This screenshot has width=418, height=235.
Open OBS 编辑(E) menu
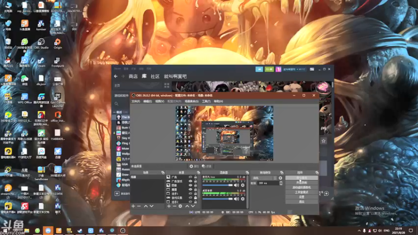pos(147,101)
